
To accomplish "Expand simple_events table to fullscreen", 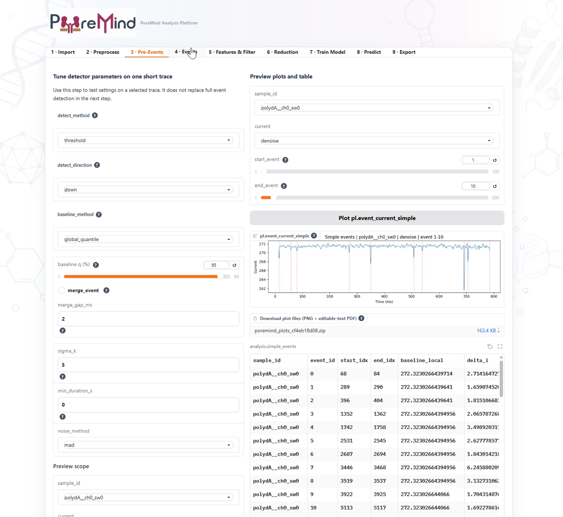I will pos(500,346).
